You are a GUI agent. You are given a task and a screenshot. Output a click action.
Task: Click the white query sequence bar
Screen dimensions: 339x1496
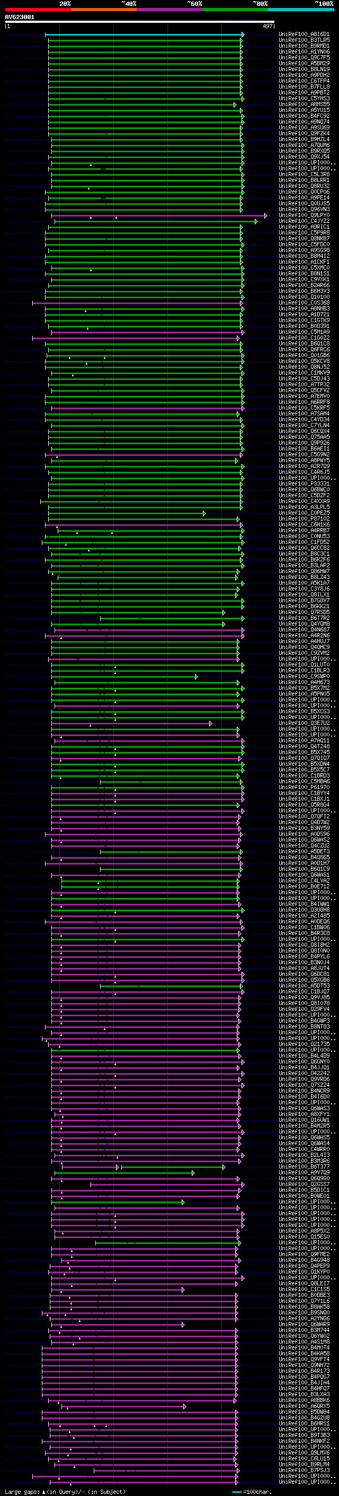click(140, 22)
